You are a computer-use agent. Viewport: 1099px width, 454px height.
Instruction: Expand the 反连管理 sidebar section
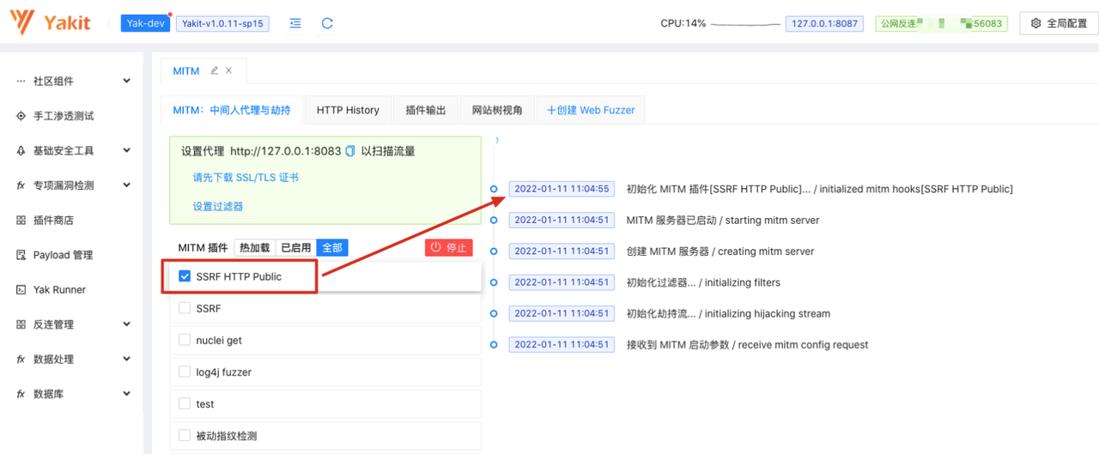pos(126,324)
